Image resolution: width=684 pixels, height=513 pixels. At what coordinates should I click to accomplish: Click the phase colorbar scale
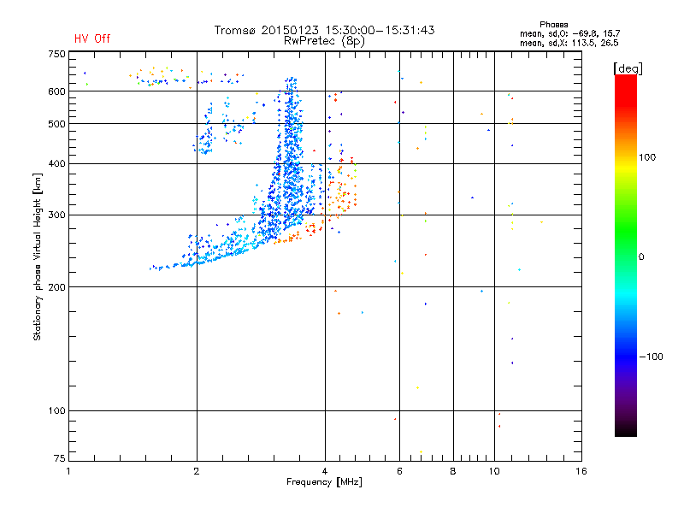626,255
